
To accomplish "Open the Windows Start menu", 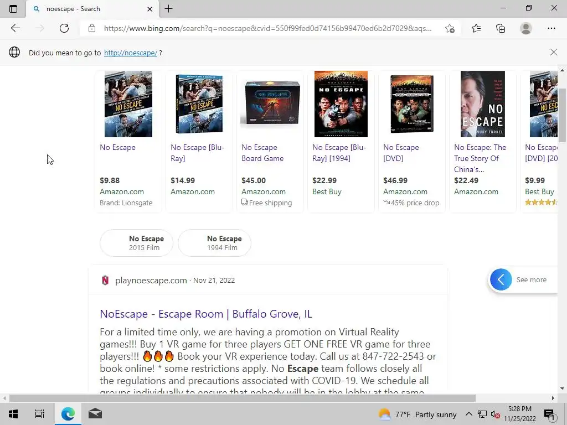I will pyautogui.click(x=13, y=414).
